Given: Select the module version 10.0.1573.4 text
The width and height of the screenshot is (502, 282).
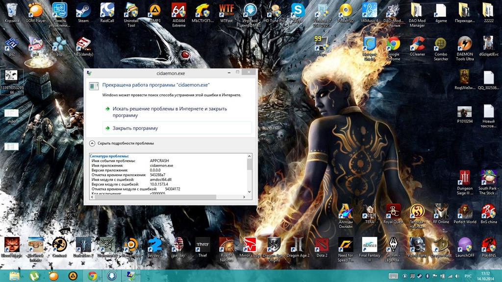Looking at the screenshot, I should click(159, 184).
